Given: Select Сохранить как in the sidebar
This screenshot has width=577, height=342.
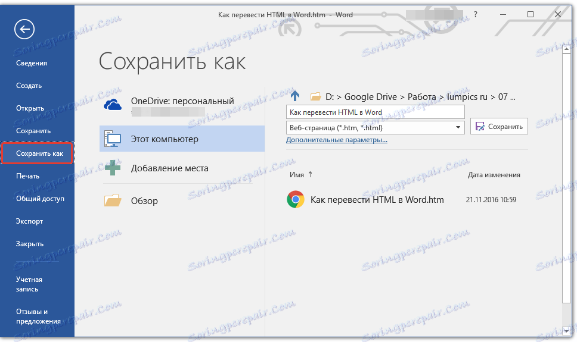Looking at the screenshot, I should point(38,153).
